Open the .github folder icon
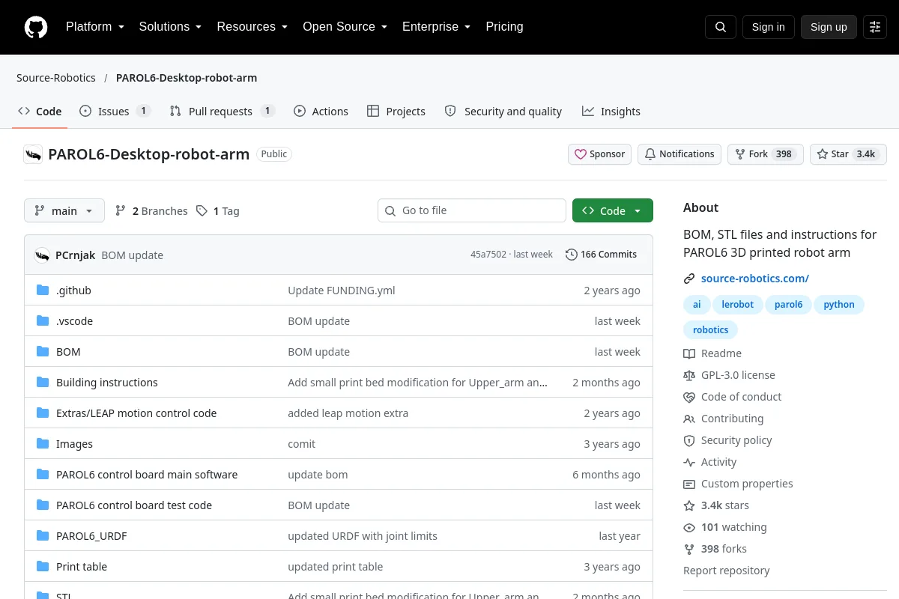The height and width of the screenshot is (599, 899). pyautogui.click(x=43, y=291)
